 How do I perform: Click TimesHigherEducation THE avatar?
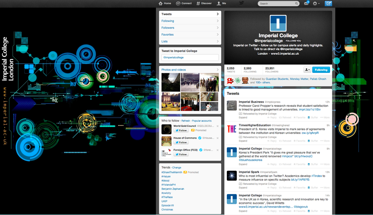tap(232, 129)
